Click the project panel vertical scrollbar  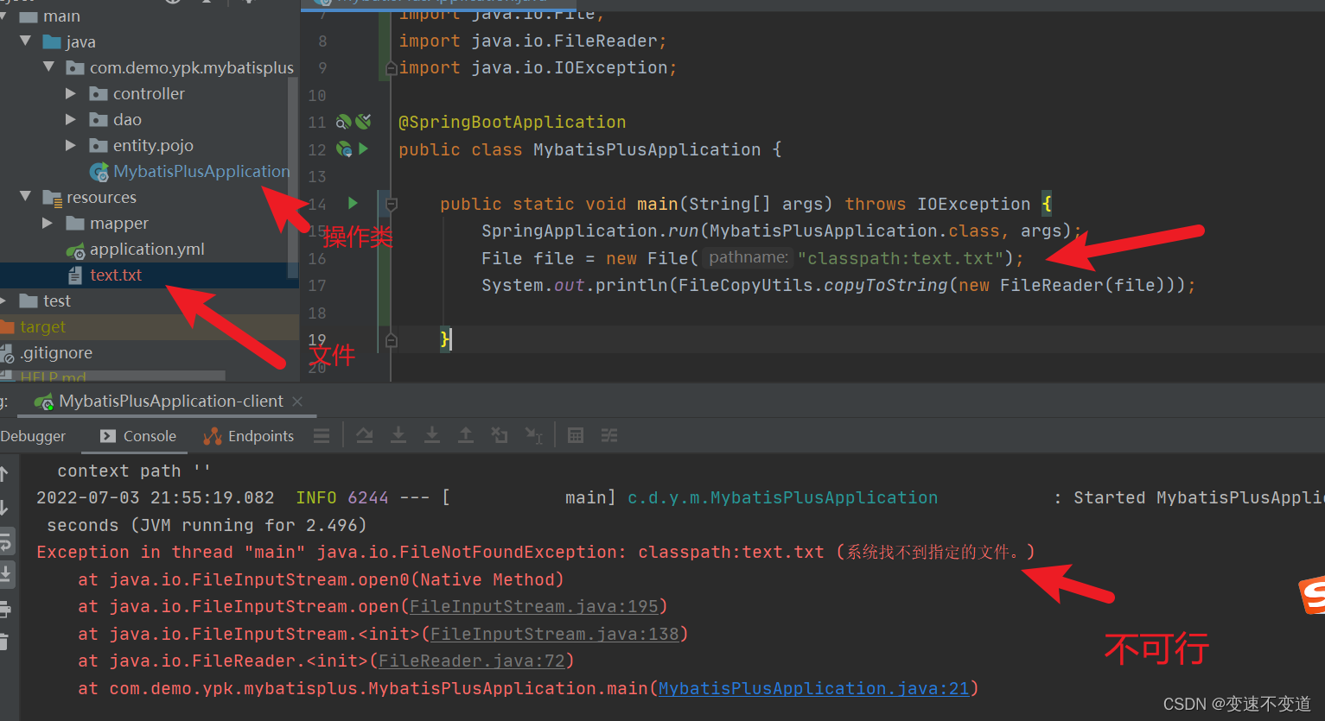click(293, 177)
